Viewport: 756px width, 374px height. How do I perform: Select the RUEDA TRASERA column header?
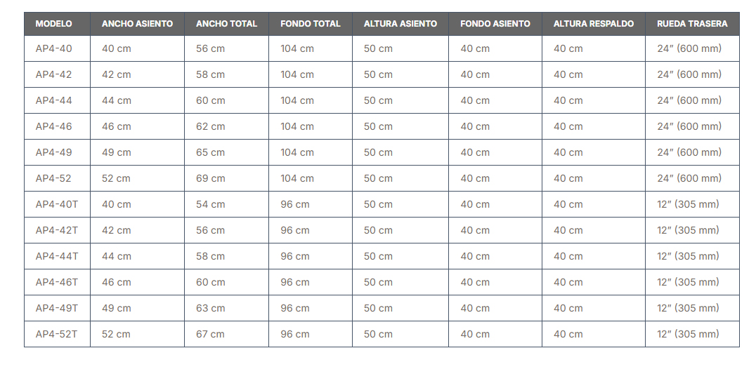(692, 24)
